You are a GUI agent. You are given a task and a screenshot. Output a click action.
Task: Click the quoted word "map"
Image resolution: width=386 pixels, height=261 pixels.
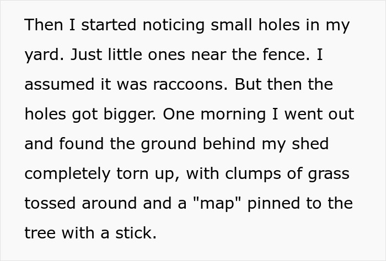(x=217, y=204)
